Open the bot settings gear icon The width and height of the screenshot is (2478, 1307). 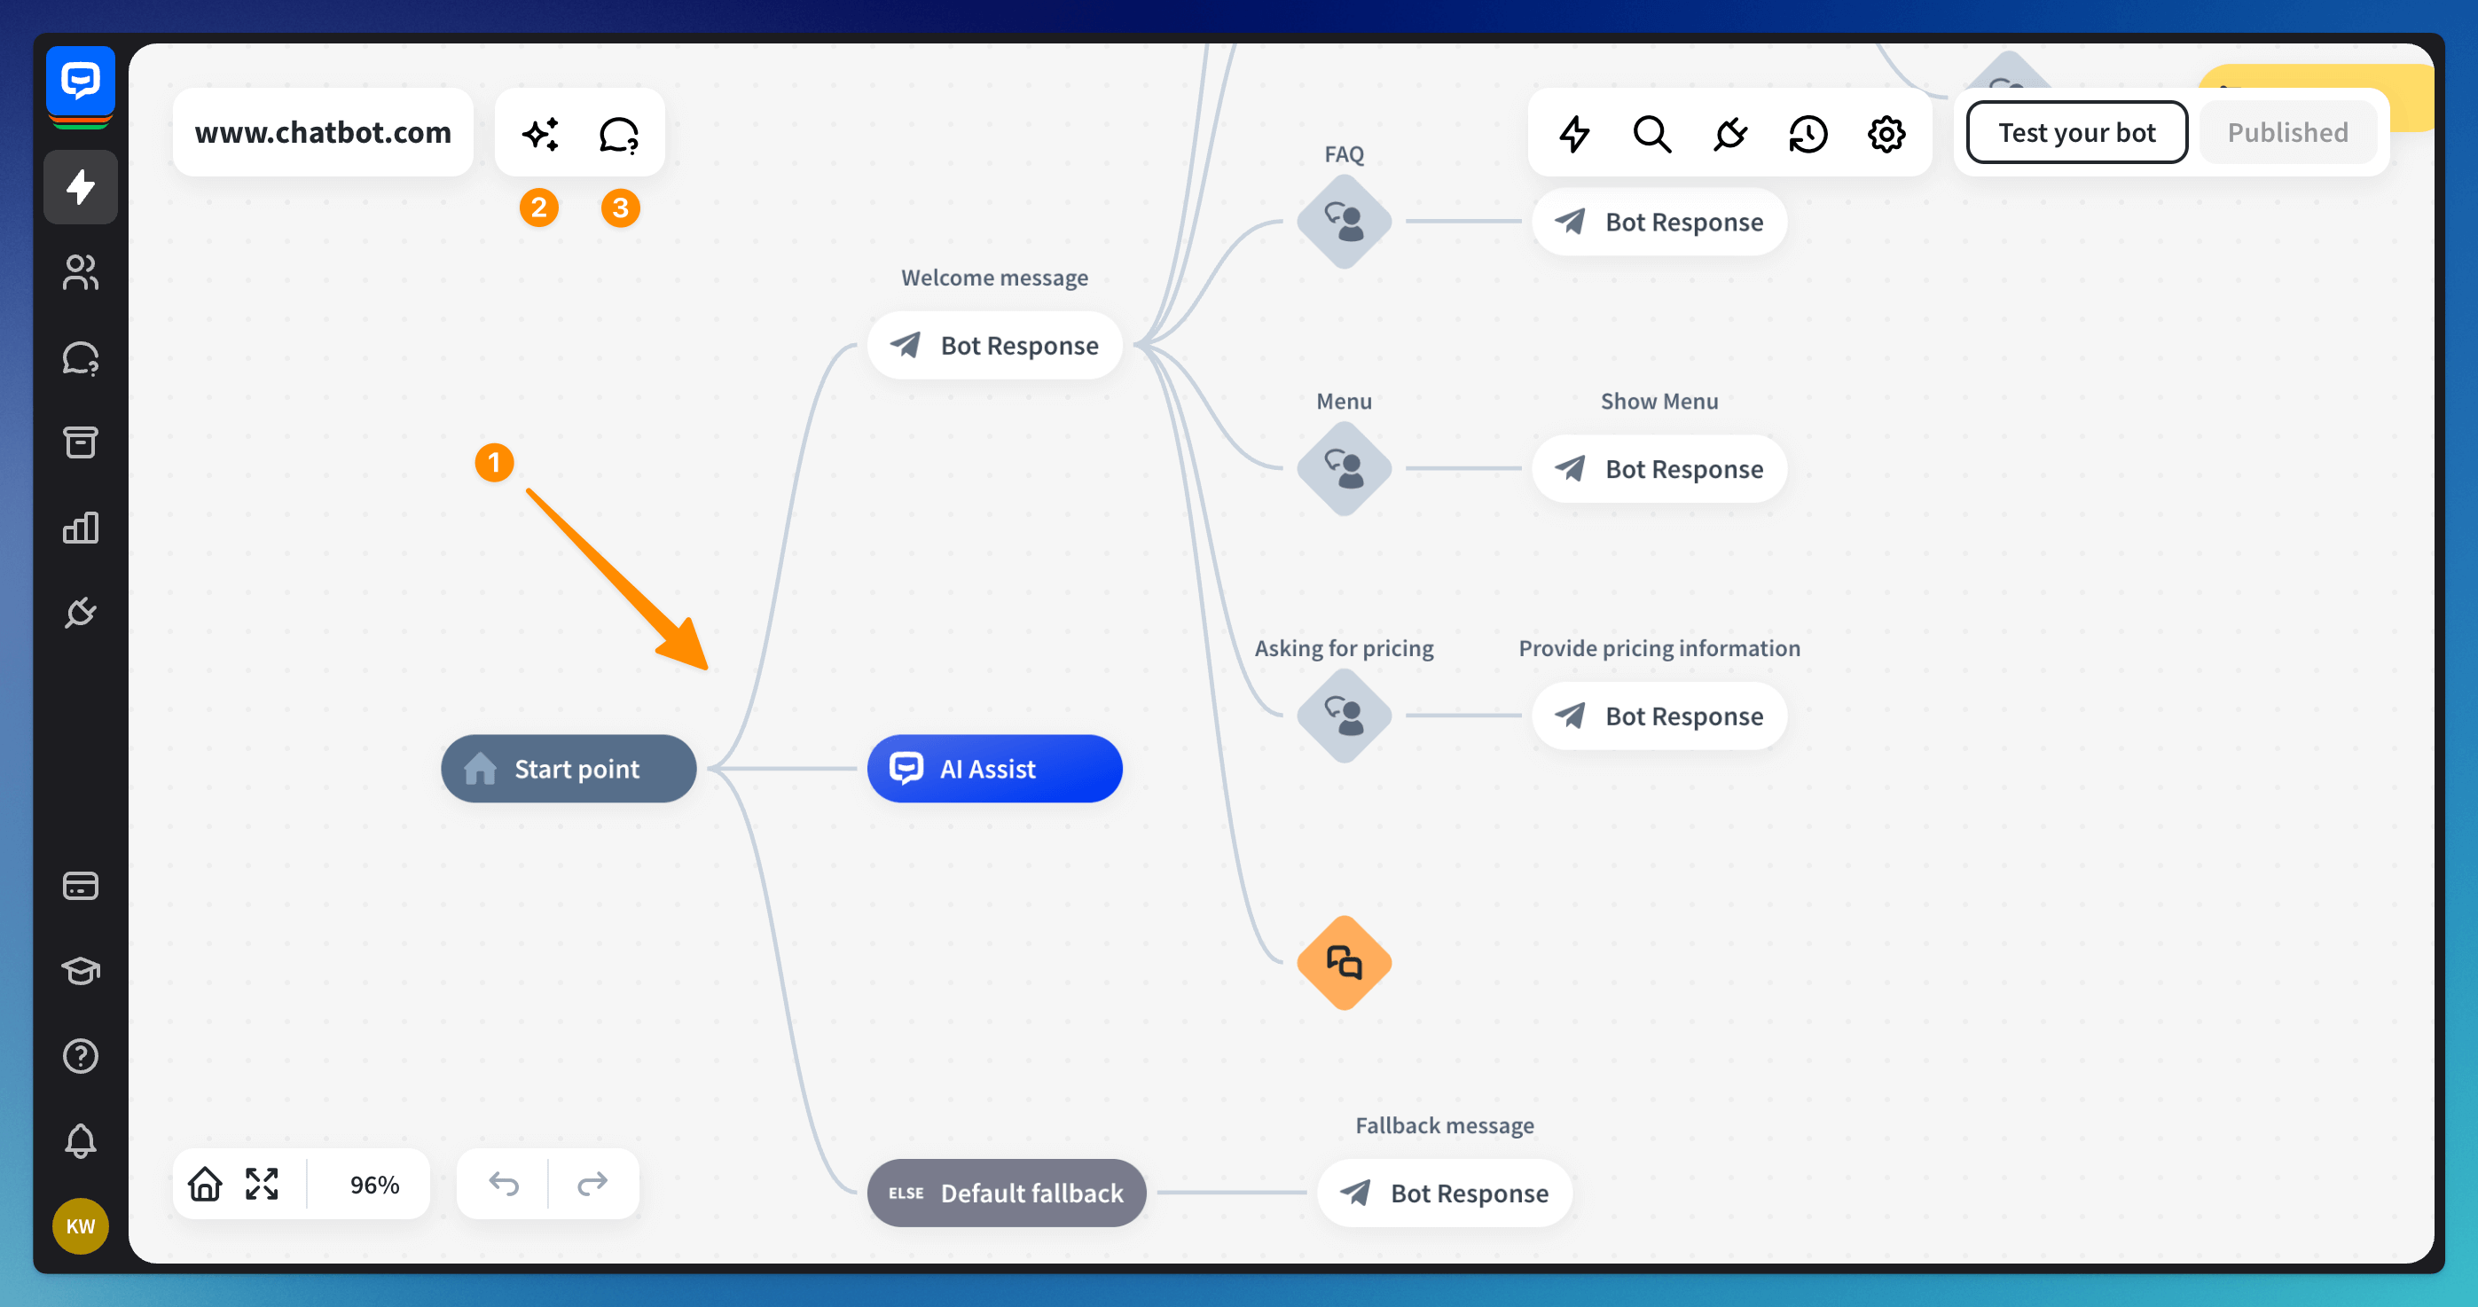coord(1886,134)
